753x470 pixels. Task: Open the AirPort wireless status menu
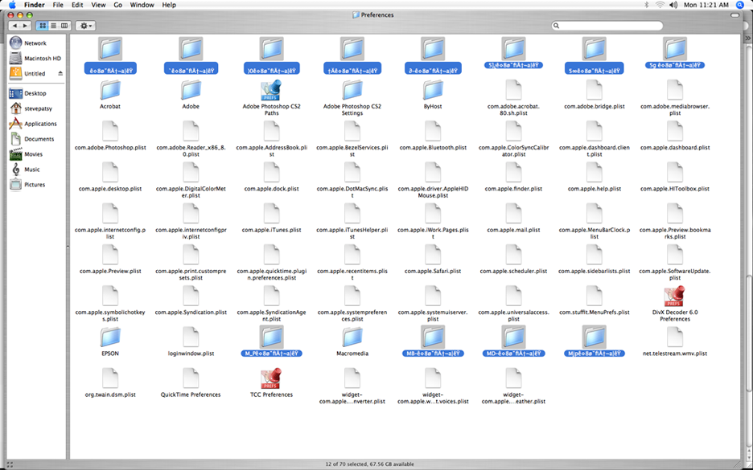660,5
